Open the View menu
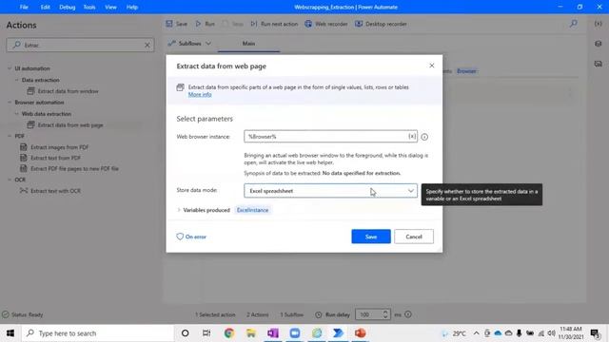Image resolution: width=609 pixels, height=342 pixels. coord(110,7)
